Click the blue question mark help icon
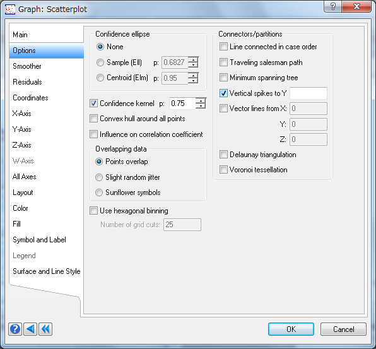 pos(15,329)
